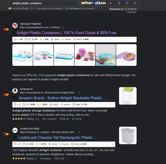
Task: Open Airtight Plastic Containers Food Grade result
Action: [66, 33]
